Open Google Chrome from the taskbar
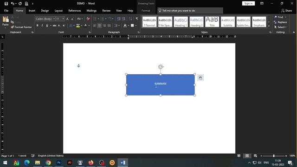The width and height of the screenshot is (297, 167). tap(48, 163)
